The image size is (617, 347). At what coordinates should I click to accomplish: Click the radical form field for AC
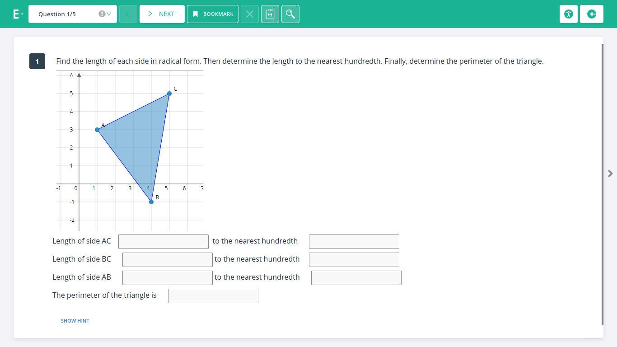pyautogui.click(x=164, y=242)
